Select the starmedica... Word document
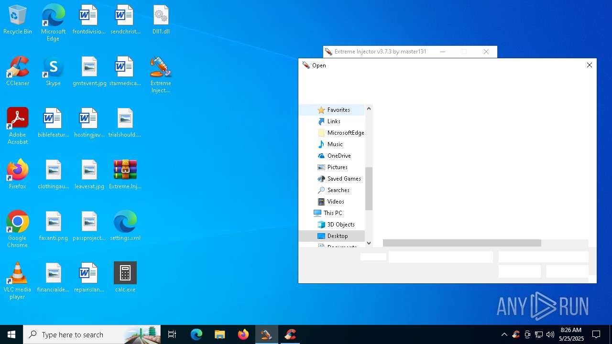Viewport: 612px width, 344px height. [125, 72]
